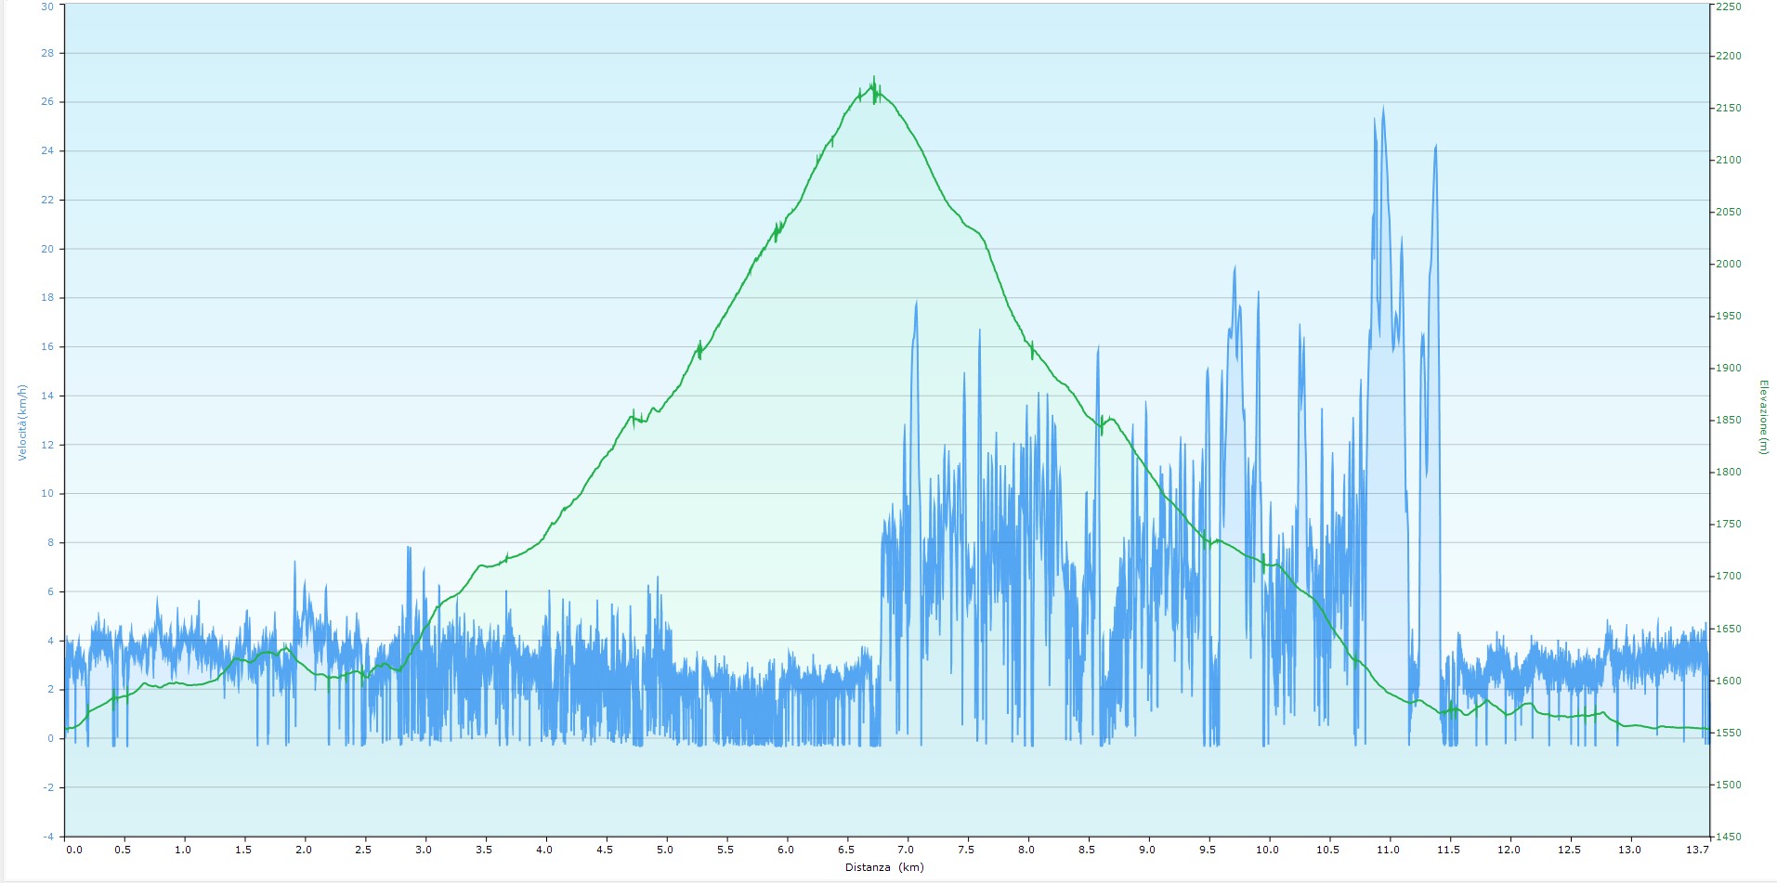Click the 1450 label on the elevation axis

[1728, 837]
